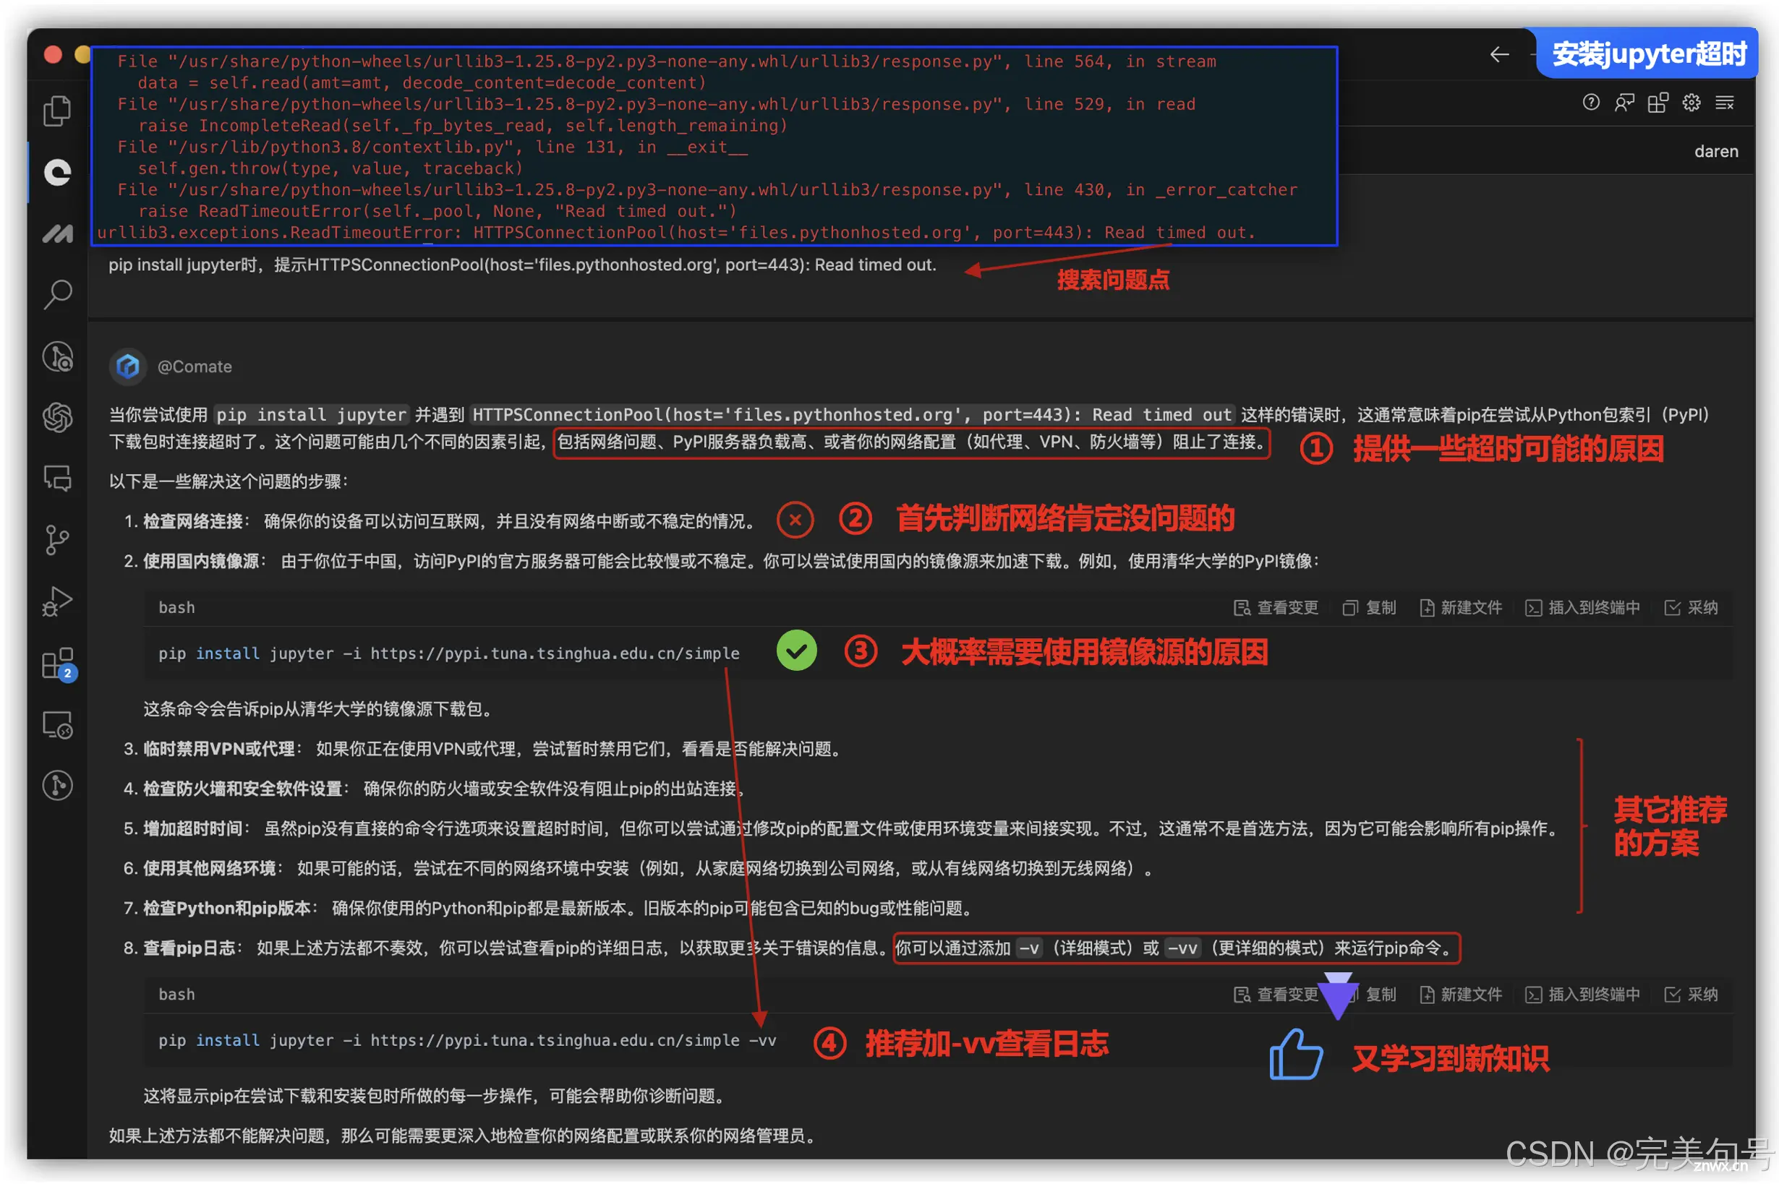Click the pip command ending in -vv

pos(467,1039)
